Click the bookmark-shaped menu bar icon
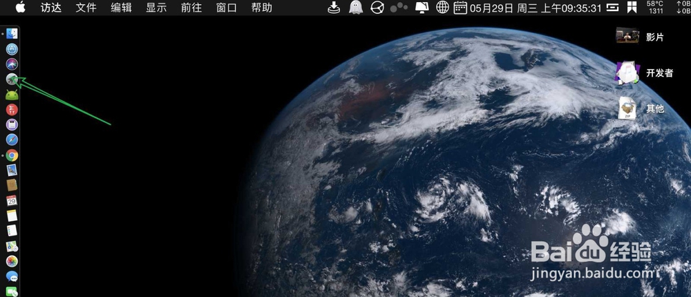The height and width of the screenshot is (297, 691). 632,8
